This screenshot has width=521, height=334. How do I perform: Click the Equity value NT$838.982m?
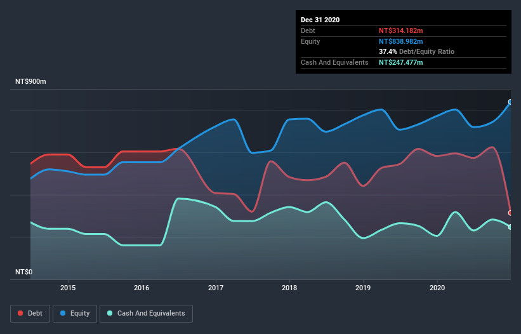coord(400,41)
